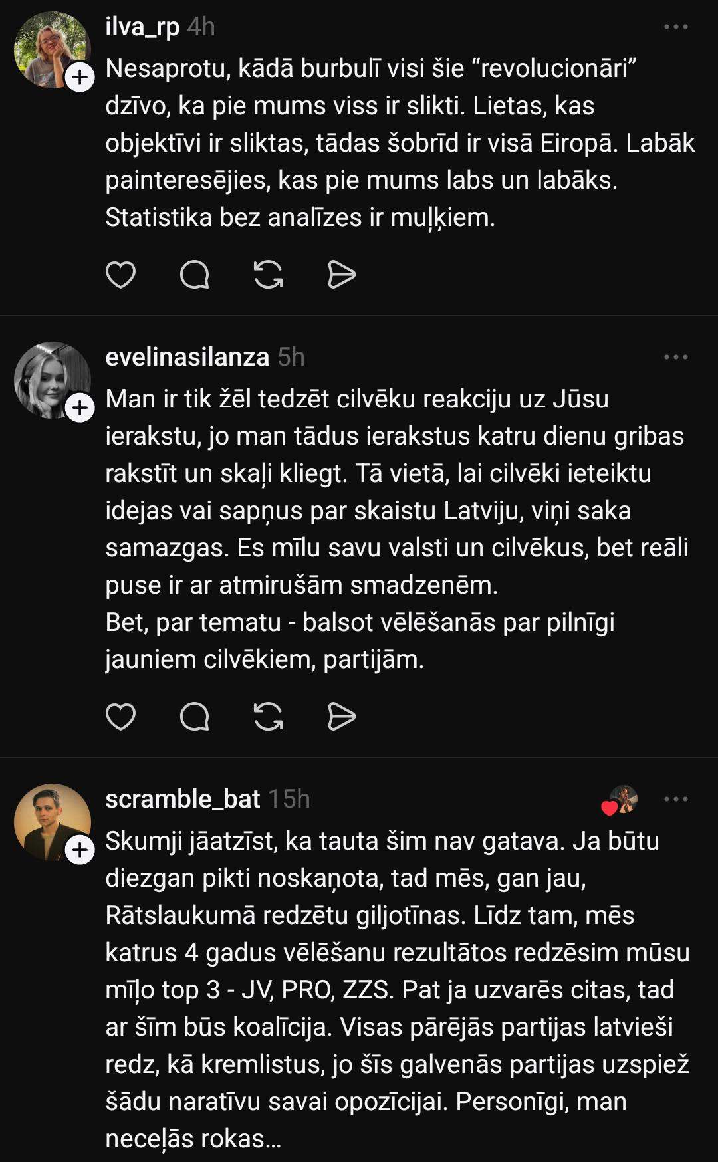Open the more options menu on scramble_bat's post
The width and height of the screenshot is (718, 1162).
tap(675, 799)
